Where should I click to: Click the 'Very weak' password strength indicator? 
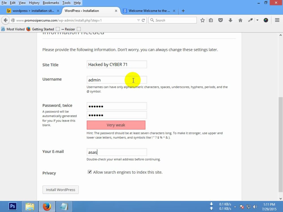click(116, 125)
